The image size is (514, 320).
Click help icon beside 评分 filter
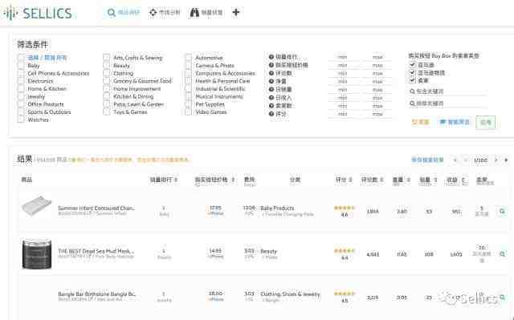pos(271,114)
